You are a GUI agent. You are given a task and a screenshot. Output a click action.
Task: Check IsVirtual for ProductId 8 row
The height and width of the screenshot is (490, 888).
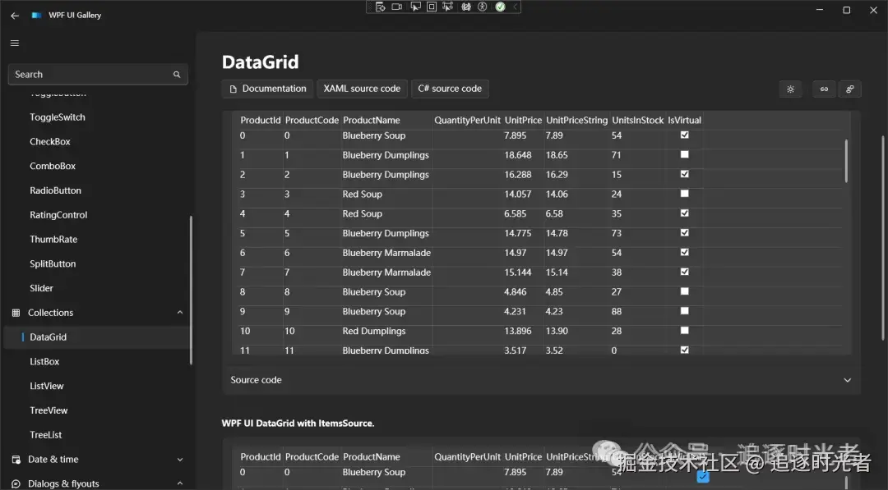click(x=685, y=291)
